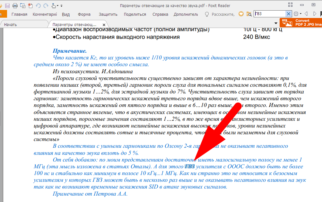Open the touch mode dropdown arrow

click(57, 6)
